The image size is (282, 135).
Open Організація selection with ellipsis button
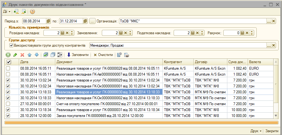point(269,21)
